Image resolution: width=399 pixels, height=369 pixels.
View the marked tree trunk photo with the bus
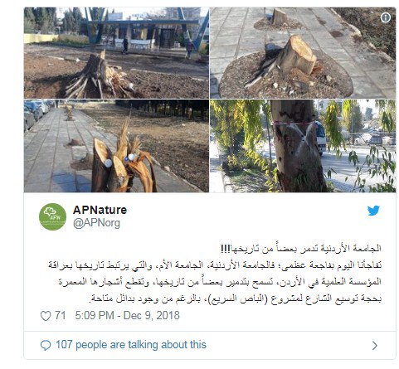click(x=303, y=146)
